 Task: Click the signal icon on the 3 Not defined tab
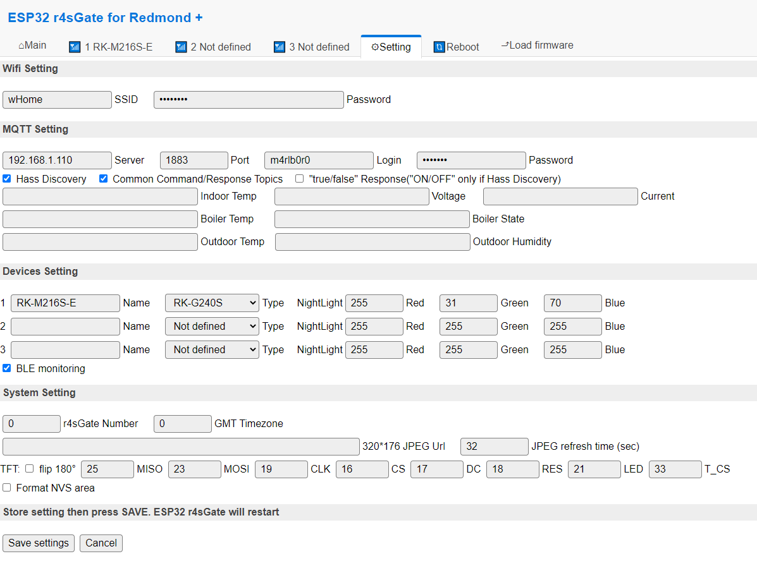(x=279, y=47)
